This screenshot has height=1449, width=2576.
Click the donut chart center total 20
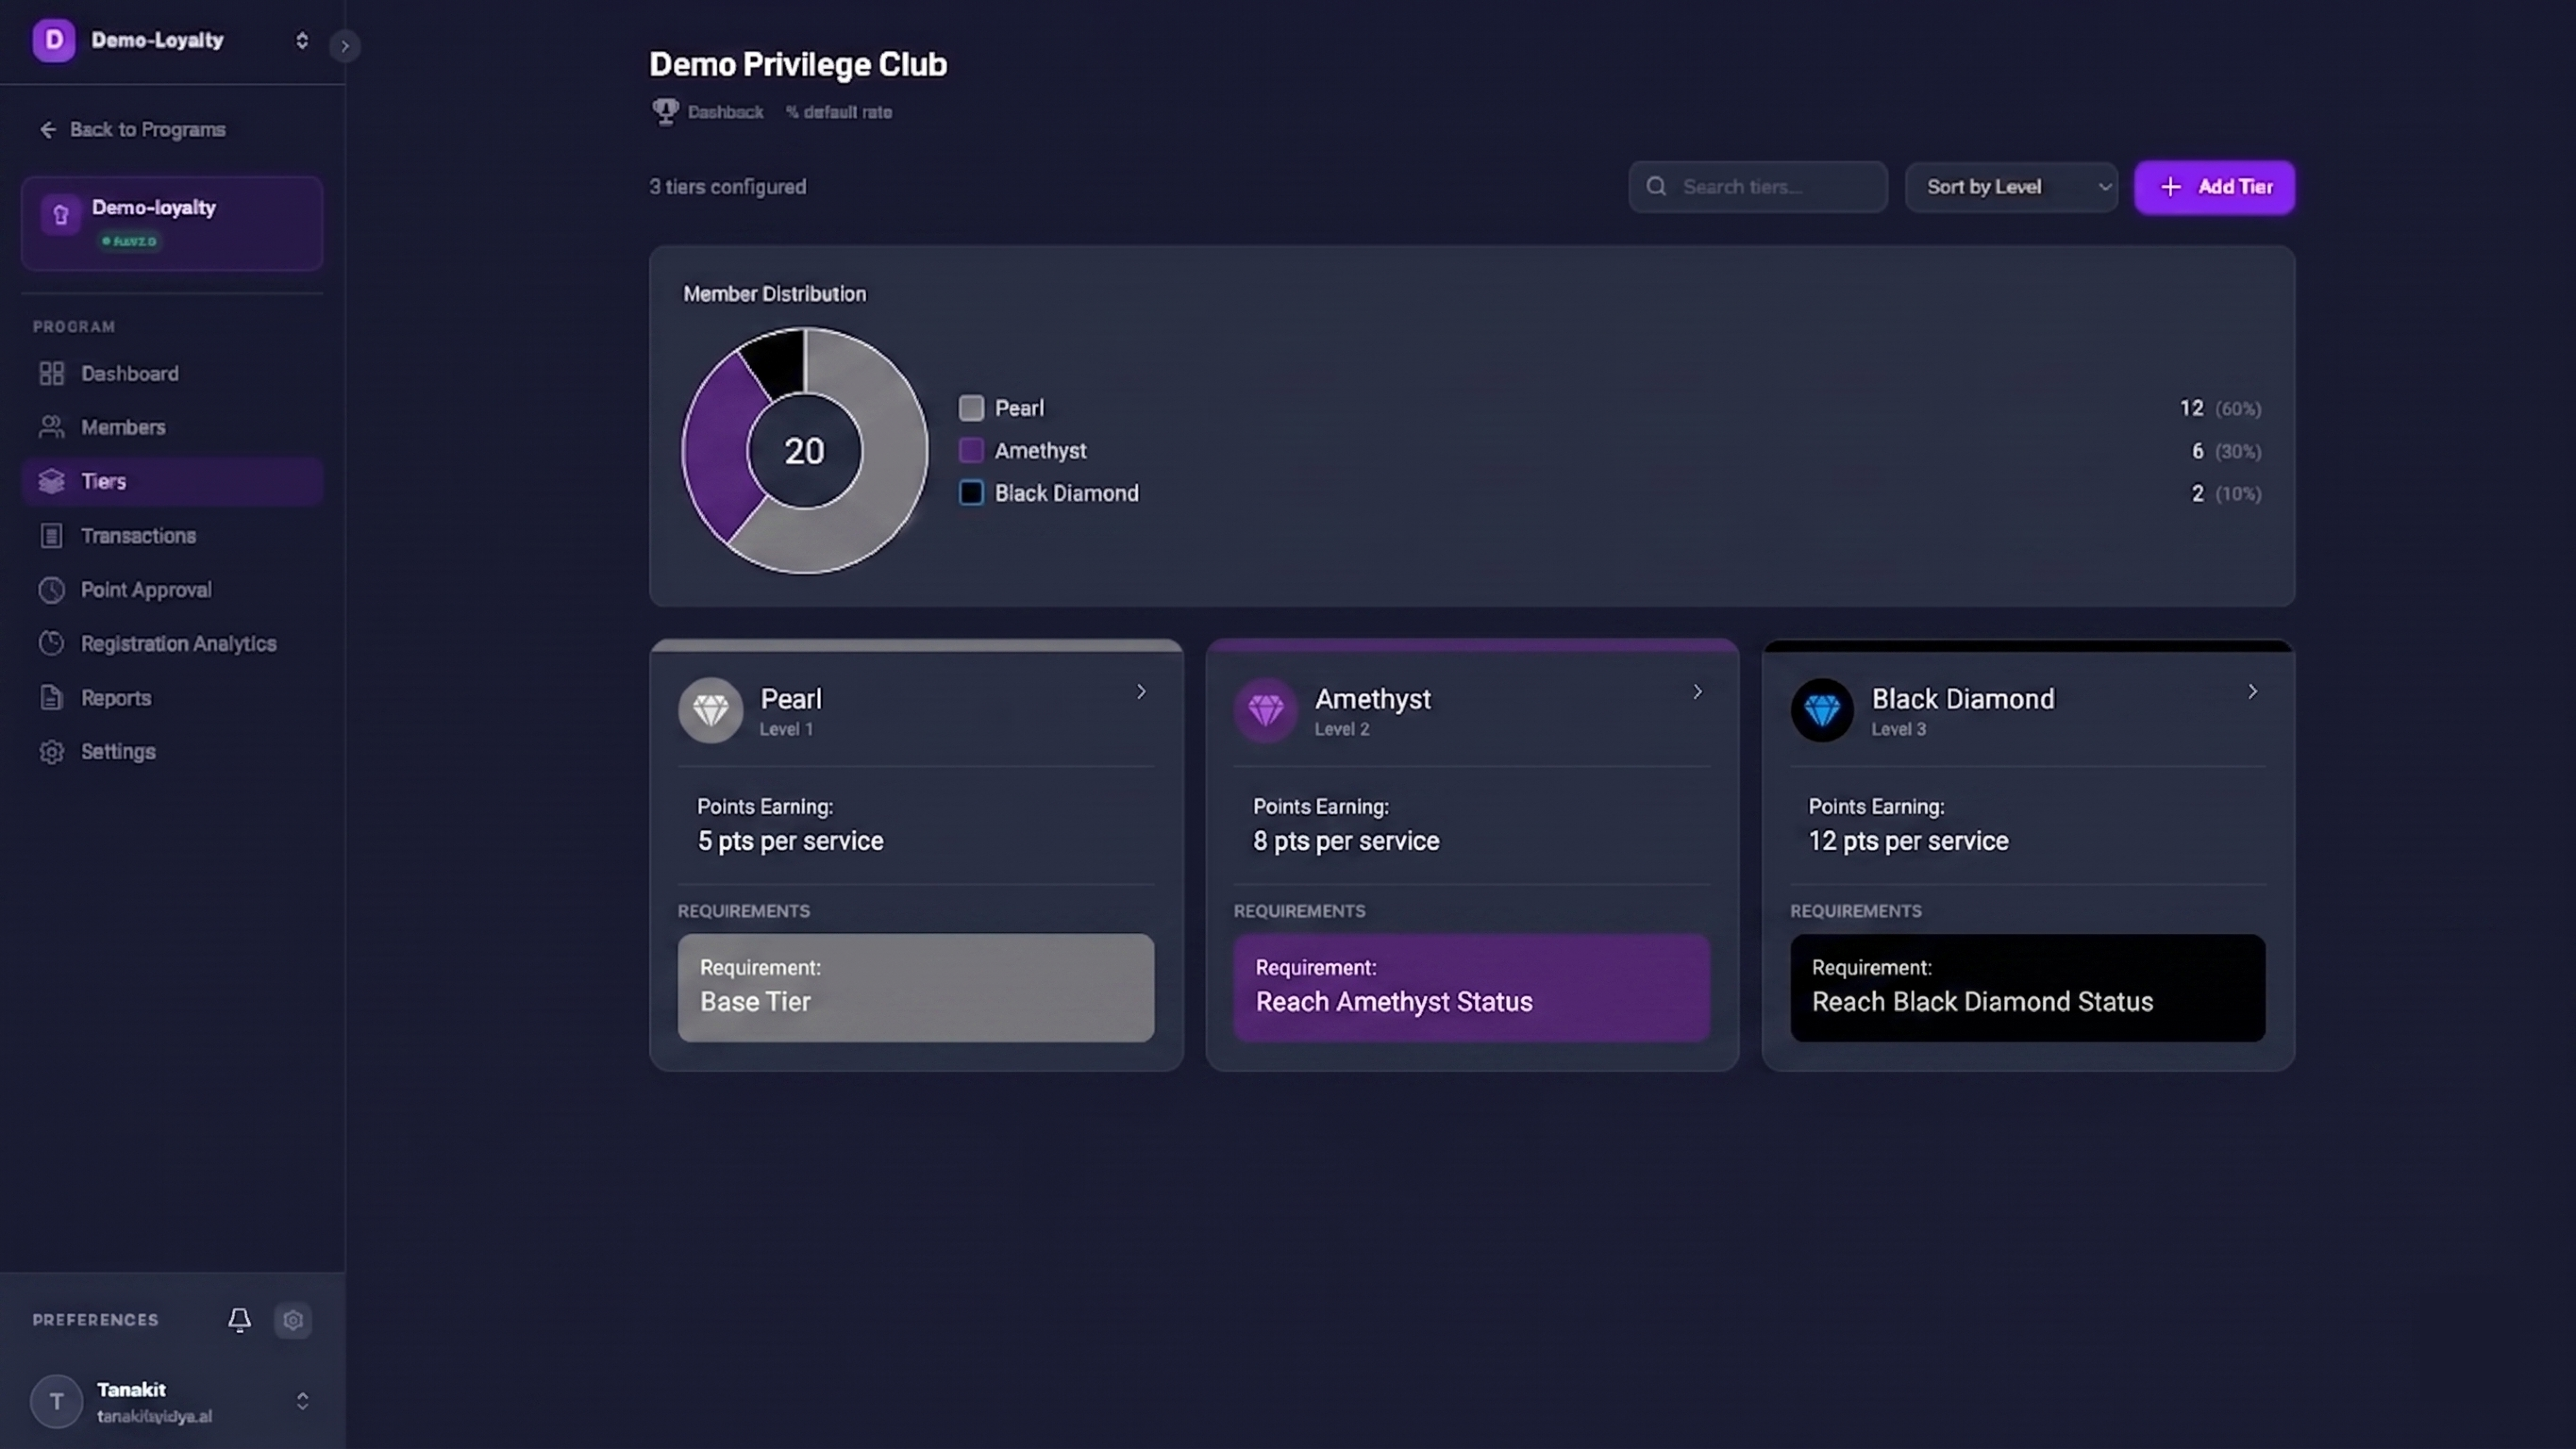click(x=804, y=452)
